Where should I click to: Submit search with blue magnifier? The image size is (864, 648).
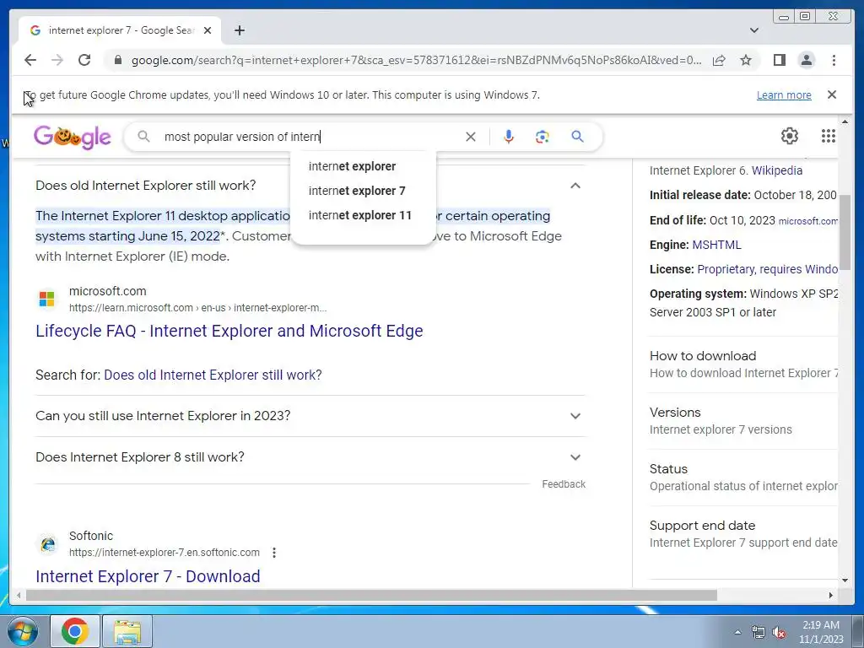click(x=577, y=137)
